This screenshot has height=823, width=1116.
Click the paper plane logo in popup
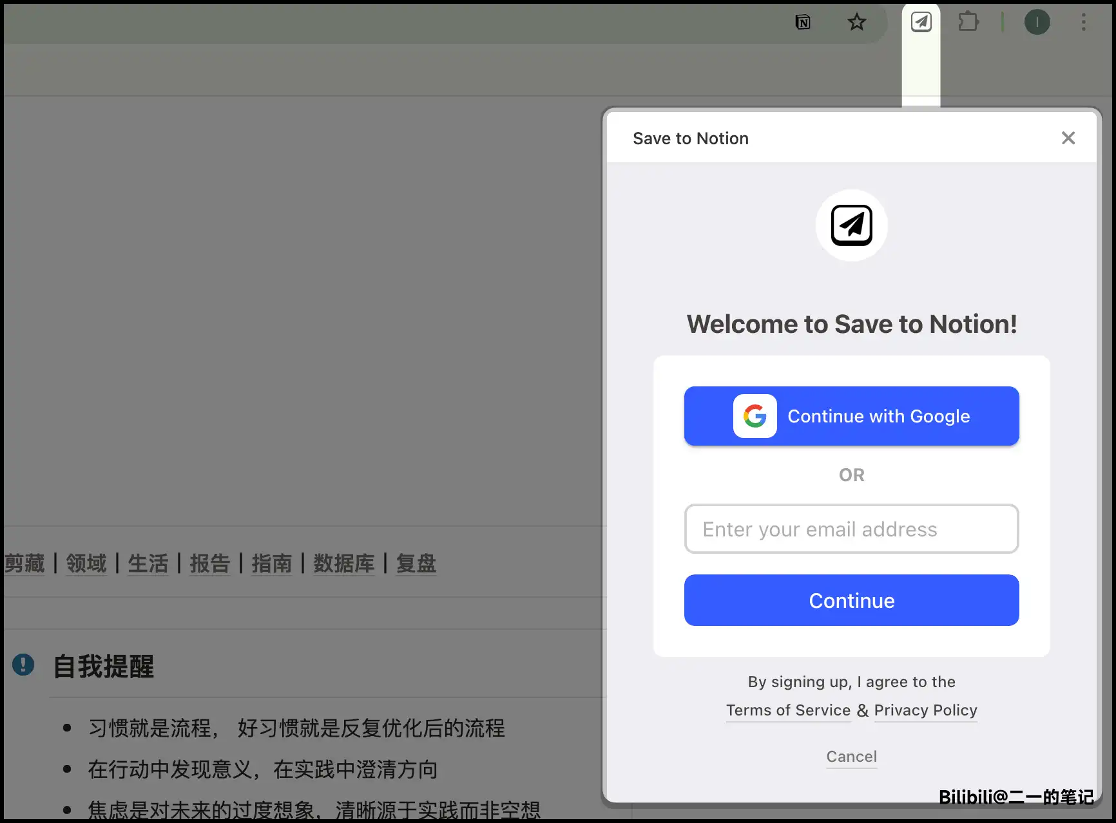click(851, 225)
